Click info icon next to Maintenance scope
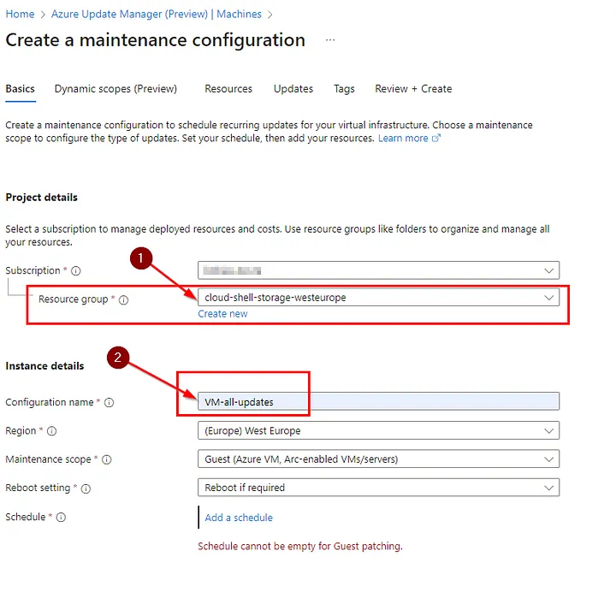 coord(106,460)
